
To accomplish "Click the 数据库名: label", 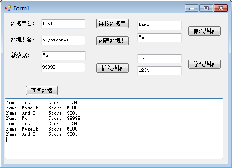I will tap(22, 23).
